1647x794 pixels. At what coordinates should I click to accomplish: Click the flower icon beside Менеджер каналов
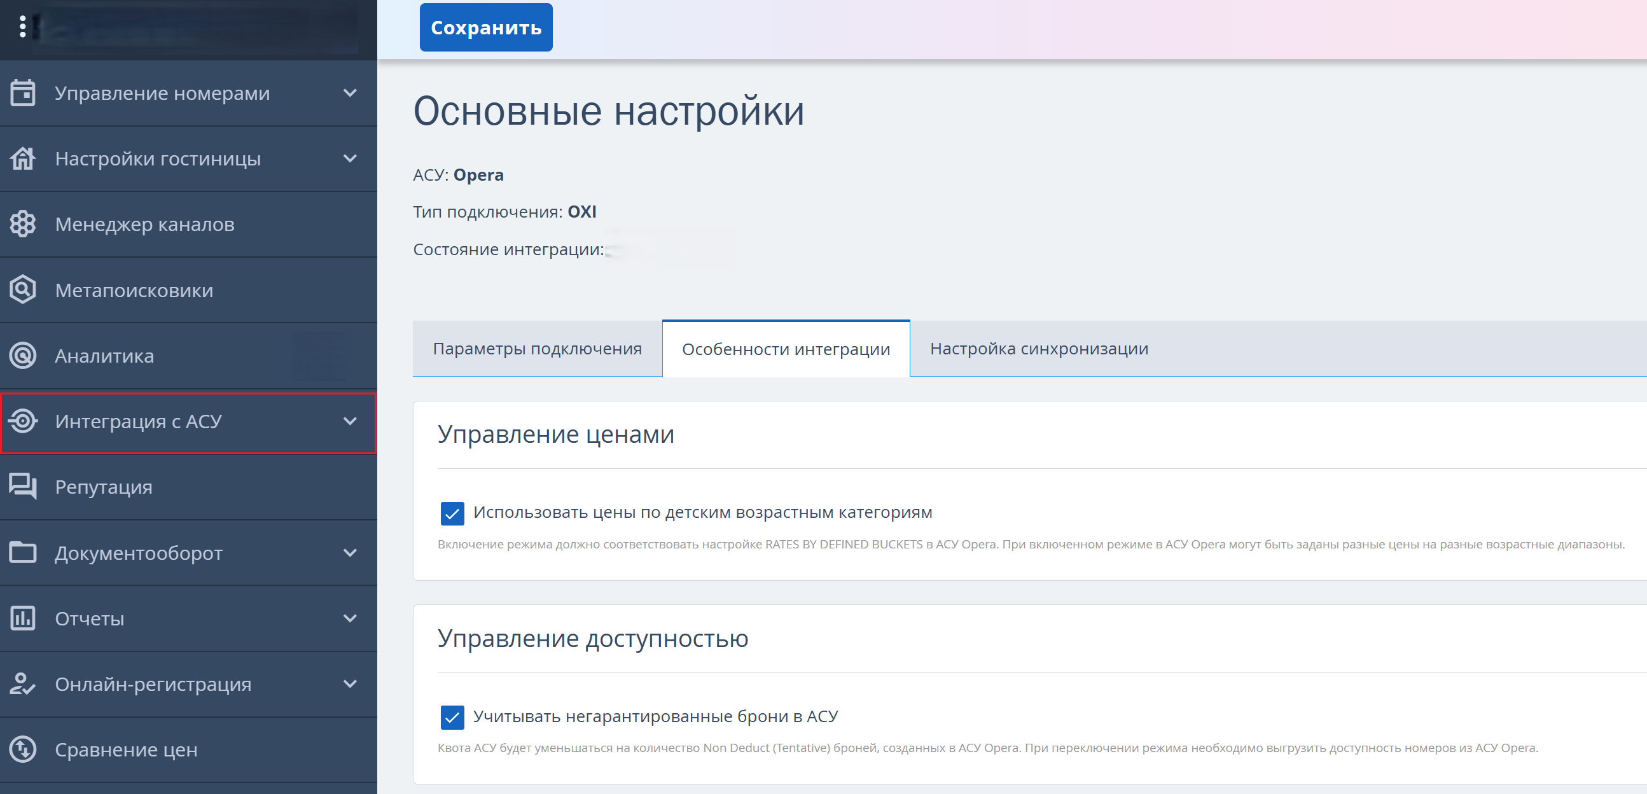coord(23,225)
